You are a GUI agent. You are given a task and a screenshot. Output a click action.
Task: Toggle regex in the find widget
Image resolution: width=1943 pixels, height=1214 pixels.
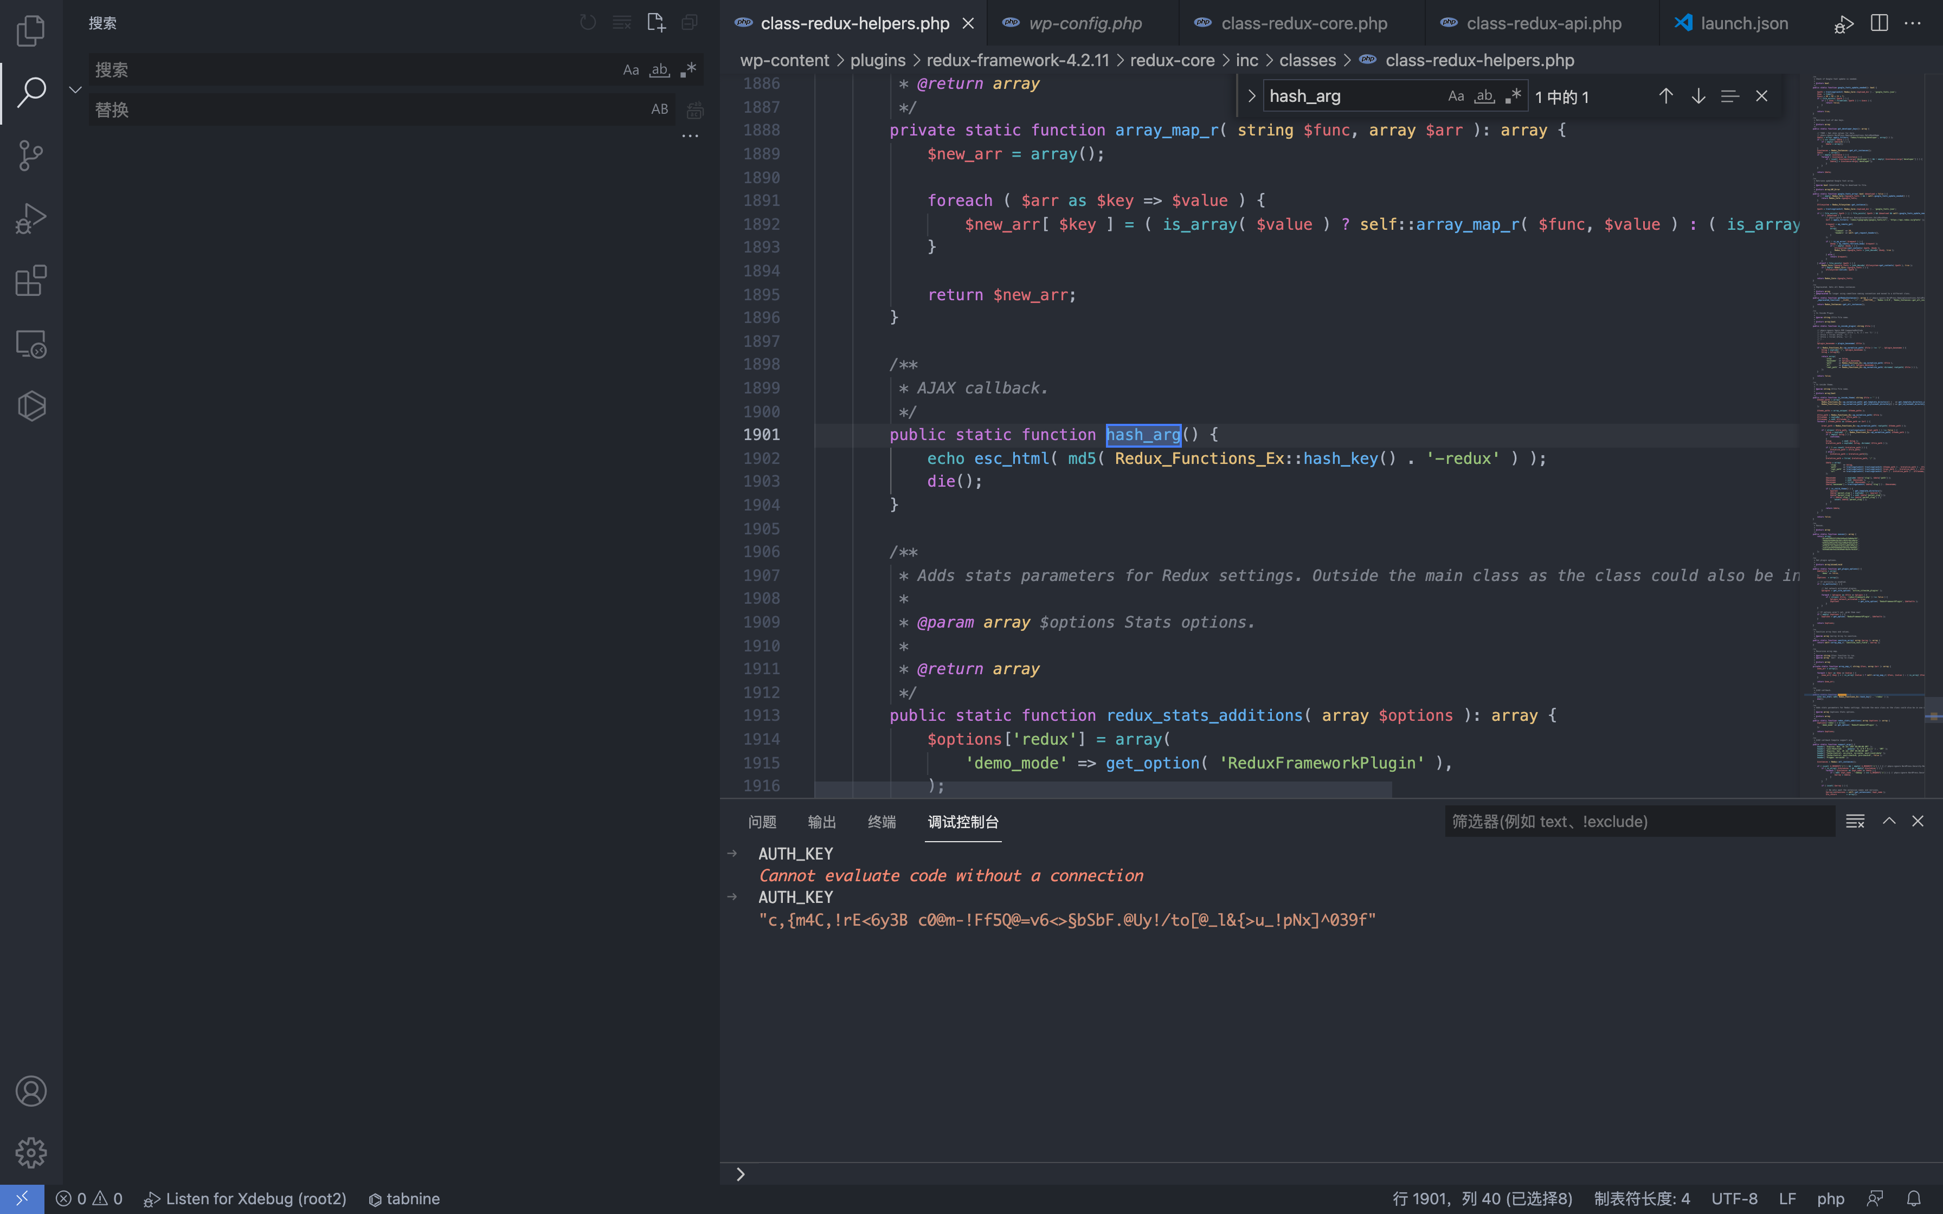coord(1514,96)
